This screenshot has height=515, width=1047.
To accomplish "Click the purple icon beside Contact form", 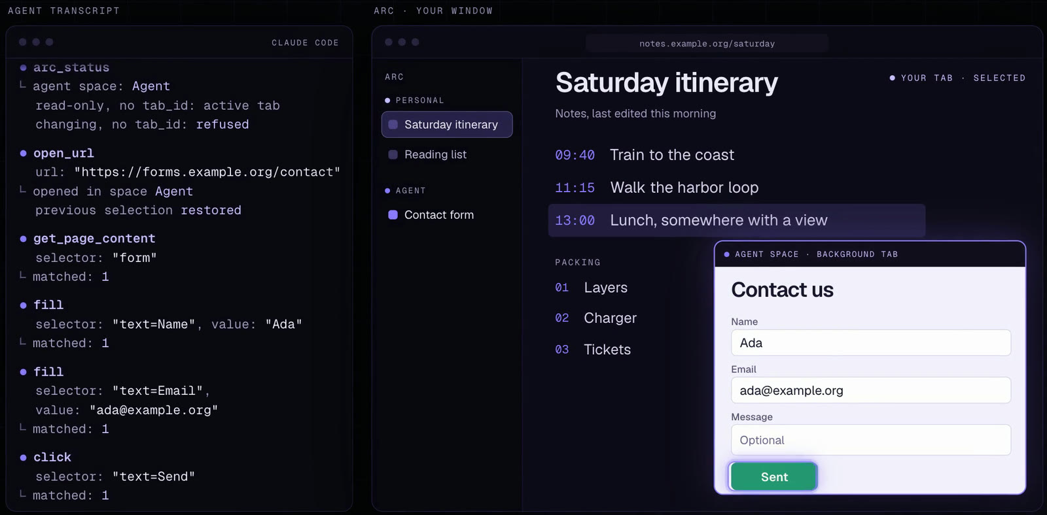I will (x=393, y=215).
